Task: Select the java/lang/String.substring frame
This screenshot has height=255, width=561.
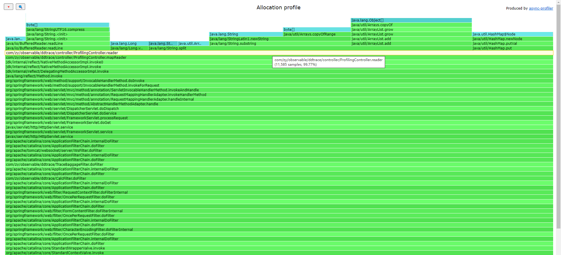Action: point(280,43)
